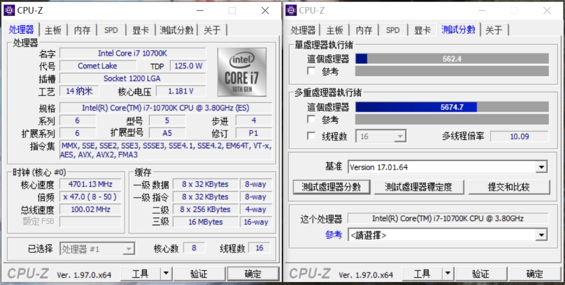
Task: Open 关于 tab in left window
Action: (x=212, y=30)
